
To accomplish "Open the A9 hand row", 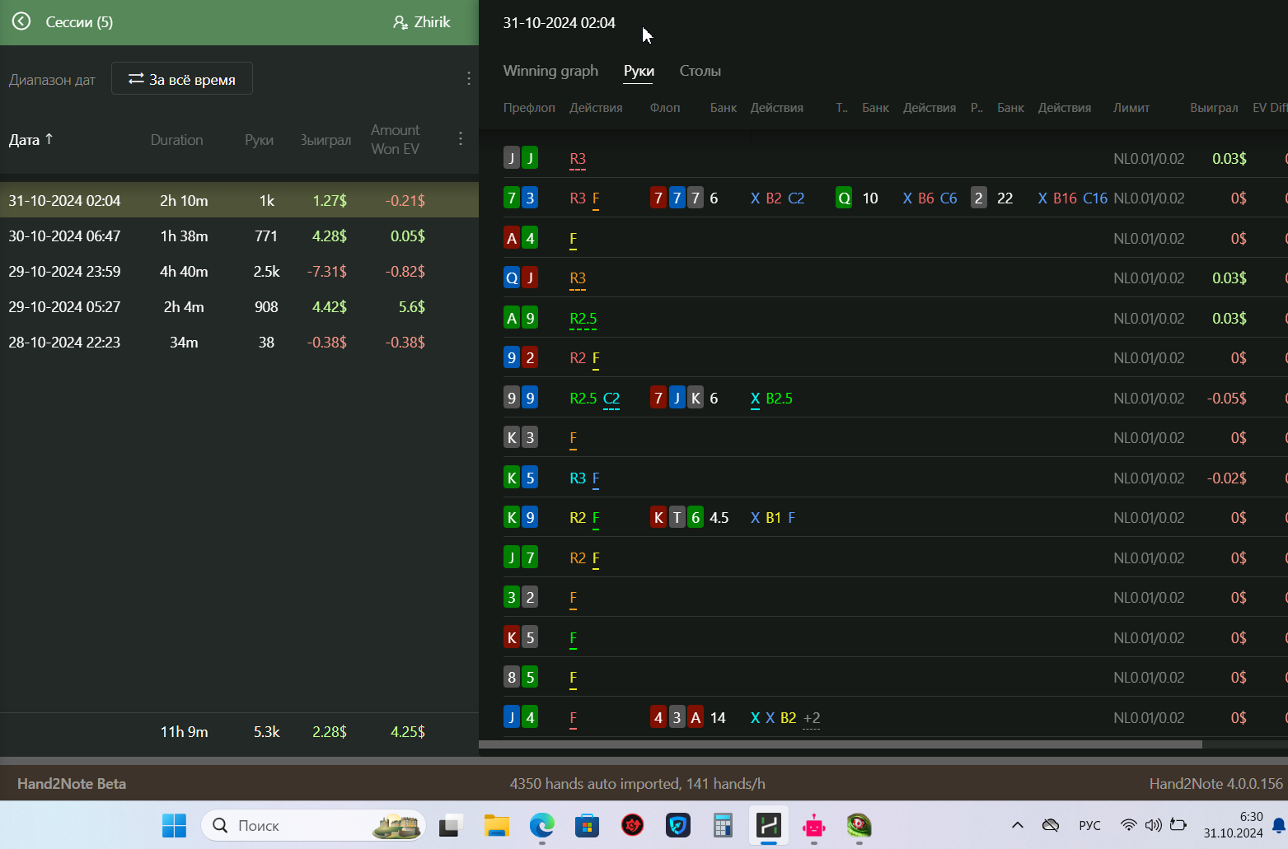I will pos(895,318).
